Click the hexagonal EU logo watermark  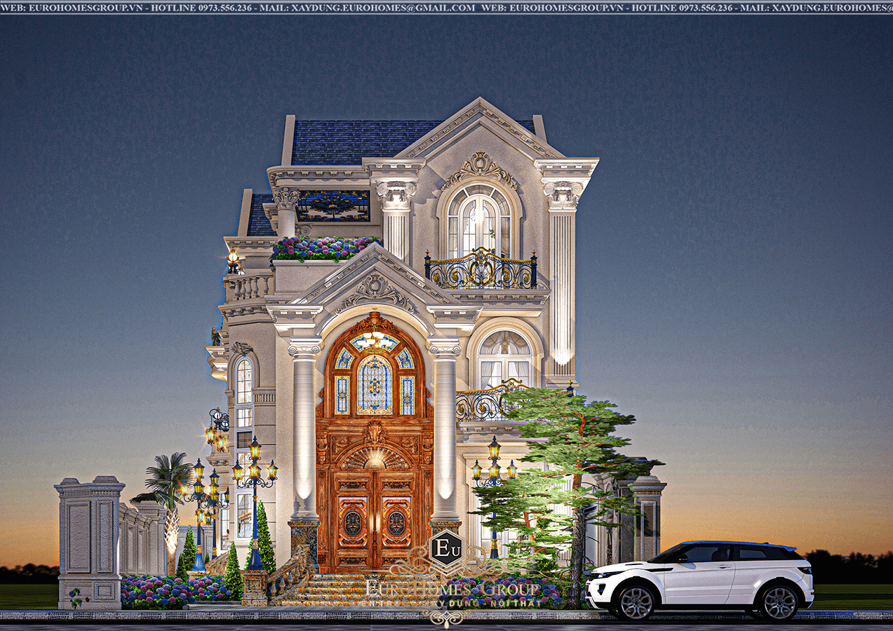coord(445,548)
